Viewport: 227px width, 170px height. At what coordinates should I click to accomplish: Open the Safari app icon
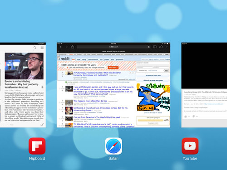tap(113, 146)
